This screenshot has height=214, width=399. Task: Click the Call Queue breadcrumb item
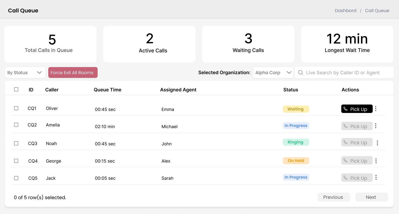tap(377, 11)
